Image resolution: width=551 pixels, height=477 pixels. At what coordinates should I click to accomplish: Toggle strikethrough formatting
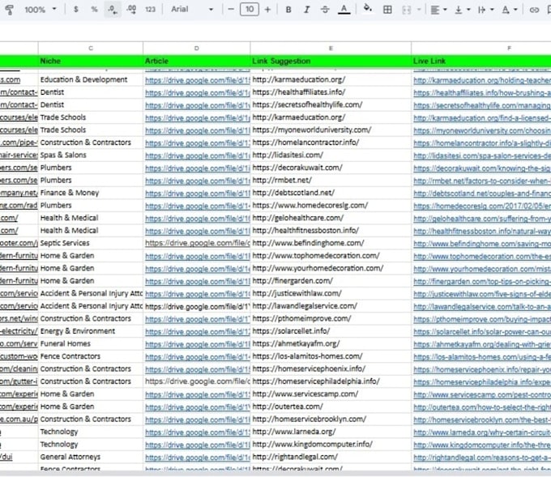(x=325, y=10)
